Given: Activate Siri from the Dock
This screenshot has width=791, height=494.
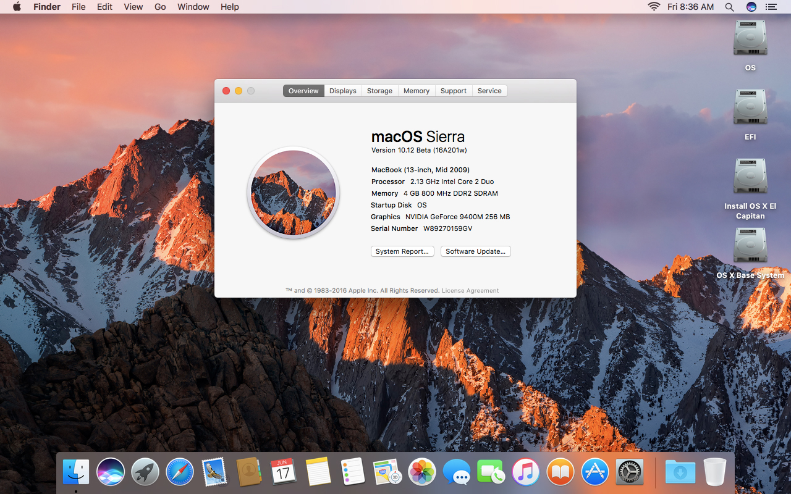Looking at the screenshot, I should 110,472.
